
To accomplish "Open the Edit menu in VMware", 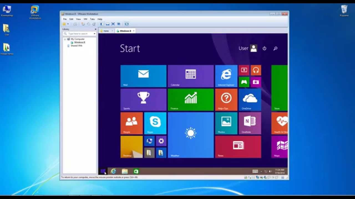I will coord(71,19).
